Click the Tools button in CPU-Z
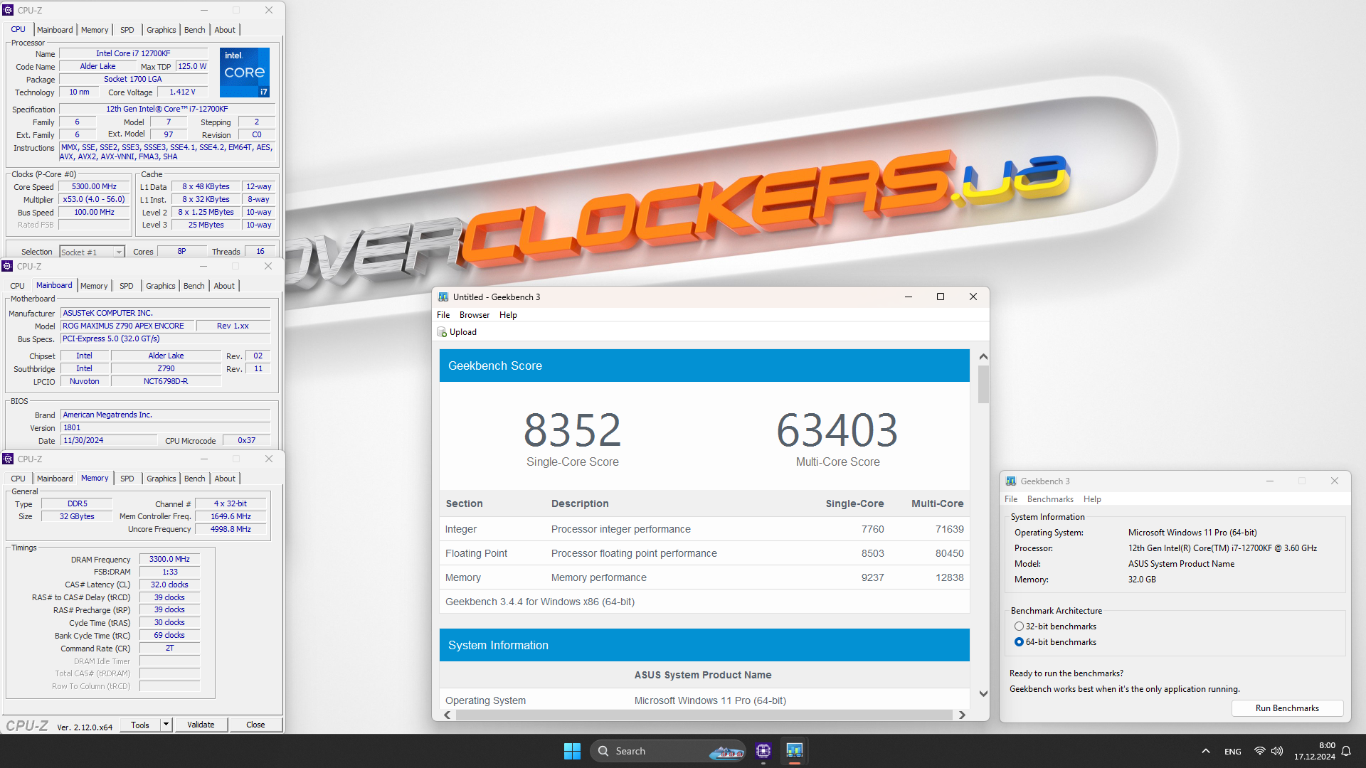Viewport: 1366px width, 768px height. point(140,725)
